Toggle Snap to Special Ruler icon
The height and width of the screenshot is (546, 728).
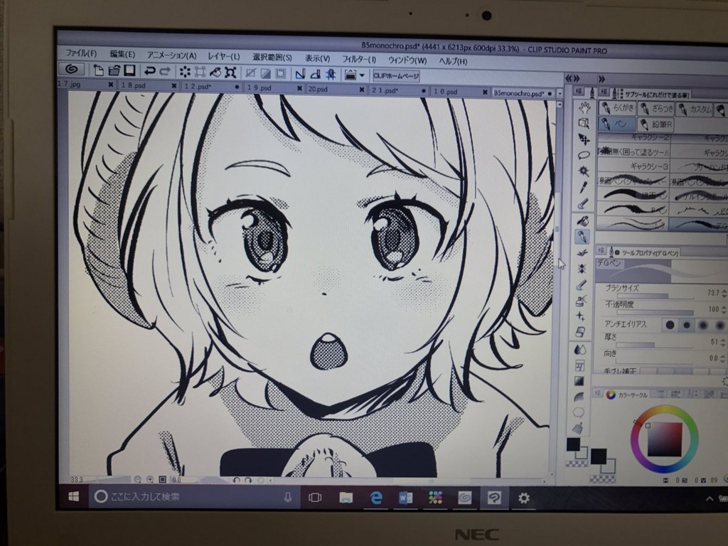coord(315,74)
